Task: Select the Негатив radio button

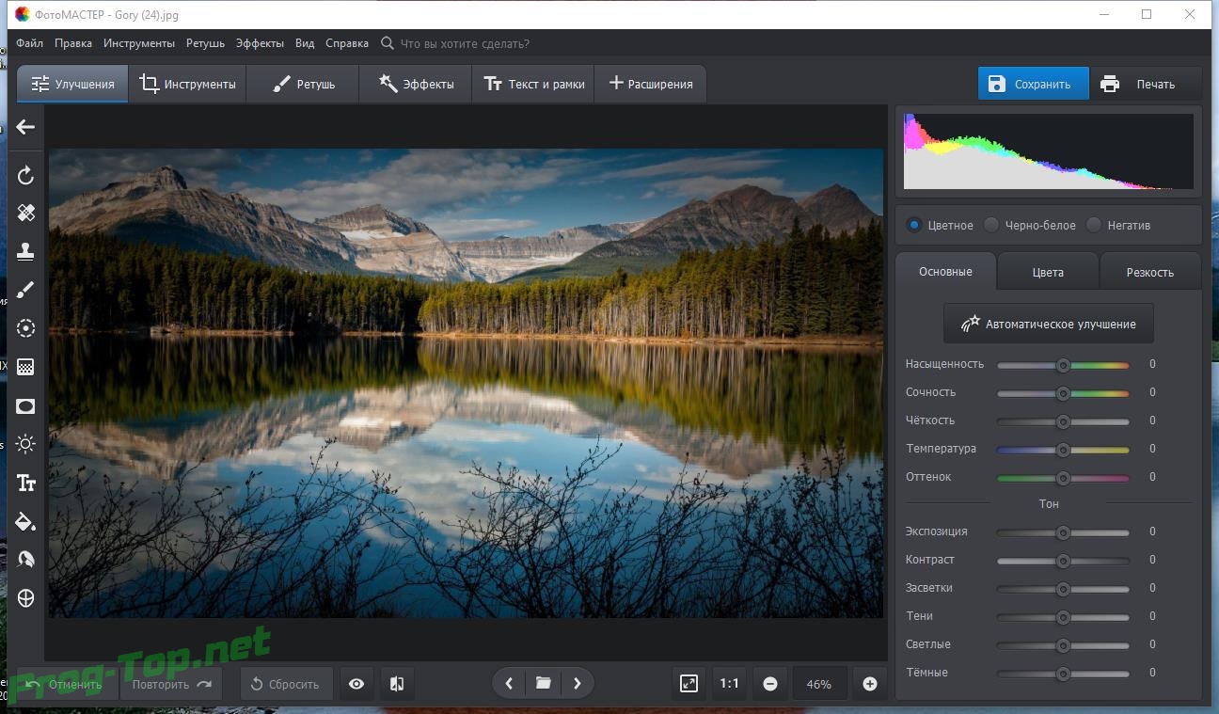Action: click(x=1093, y=226)
